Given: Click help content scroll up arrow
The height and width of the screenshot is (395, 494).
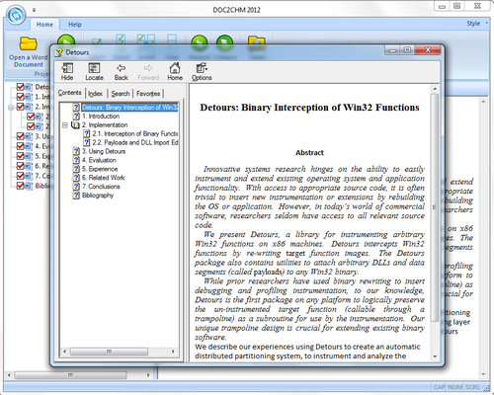Looking at the screenshot, I should [x=435, y=89].
